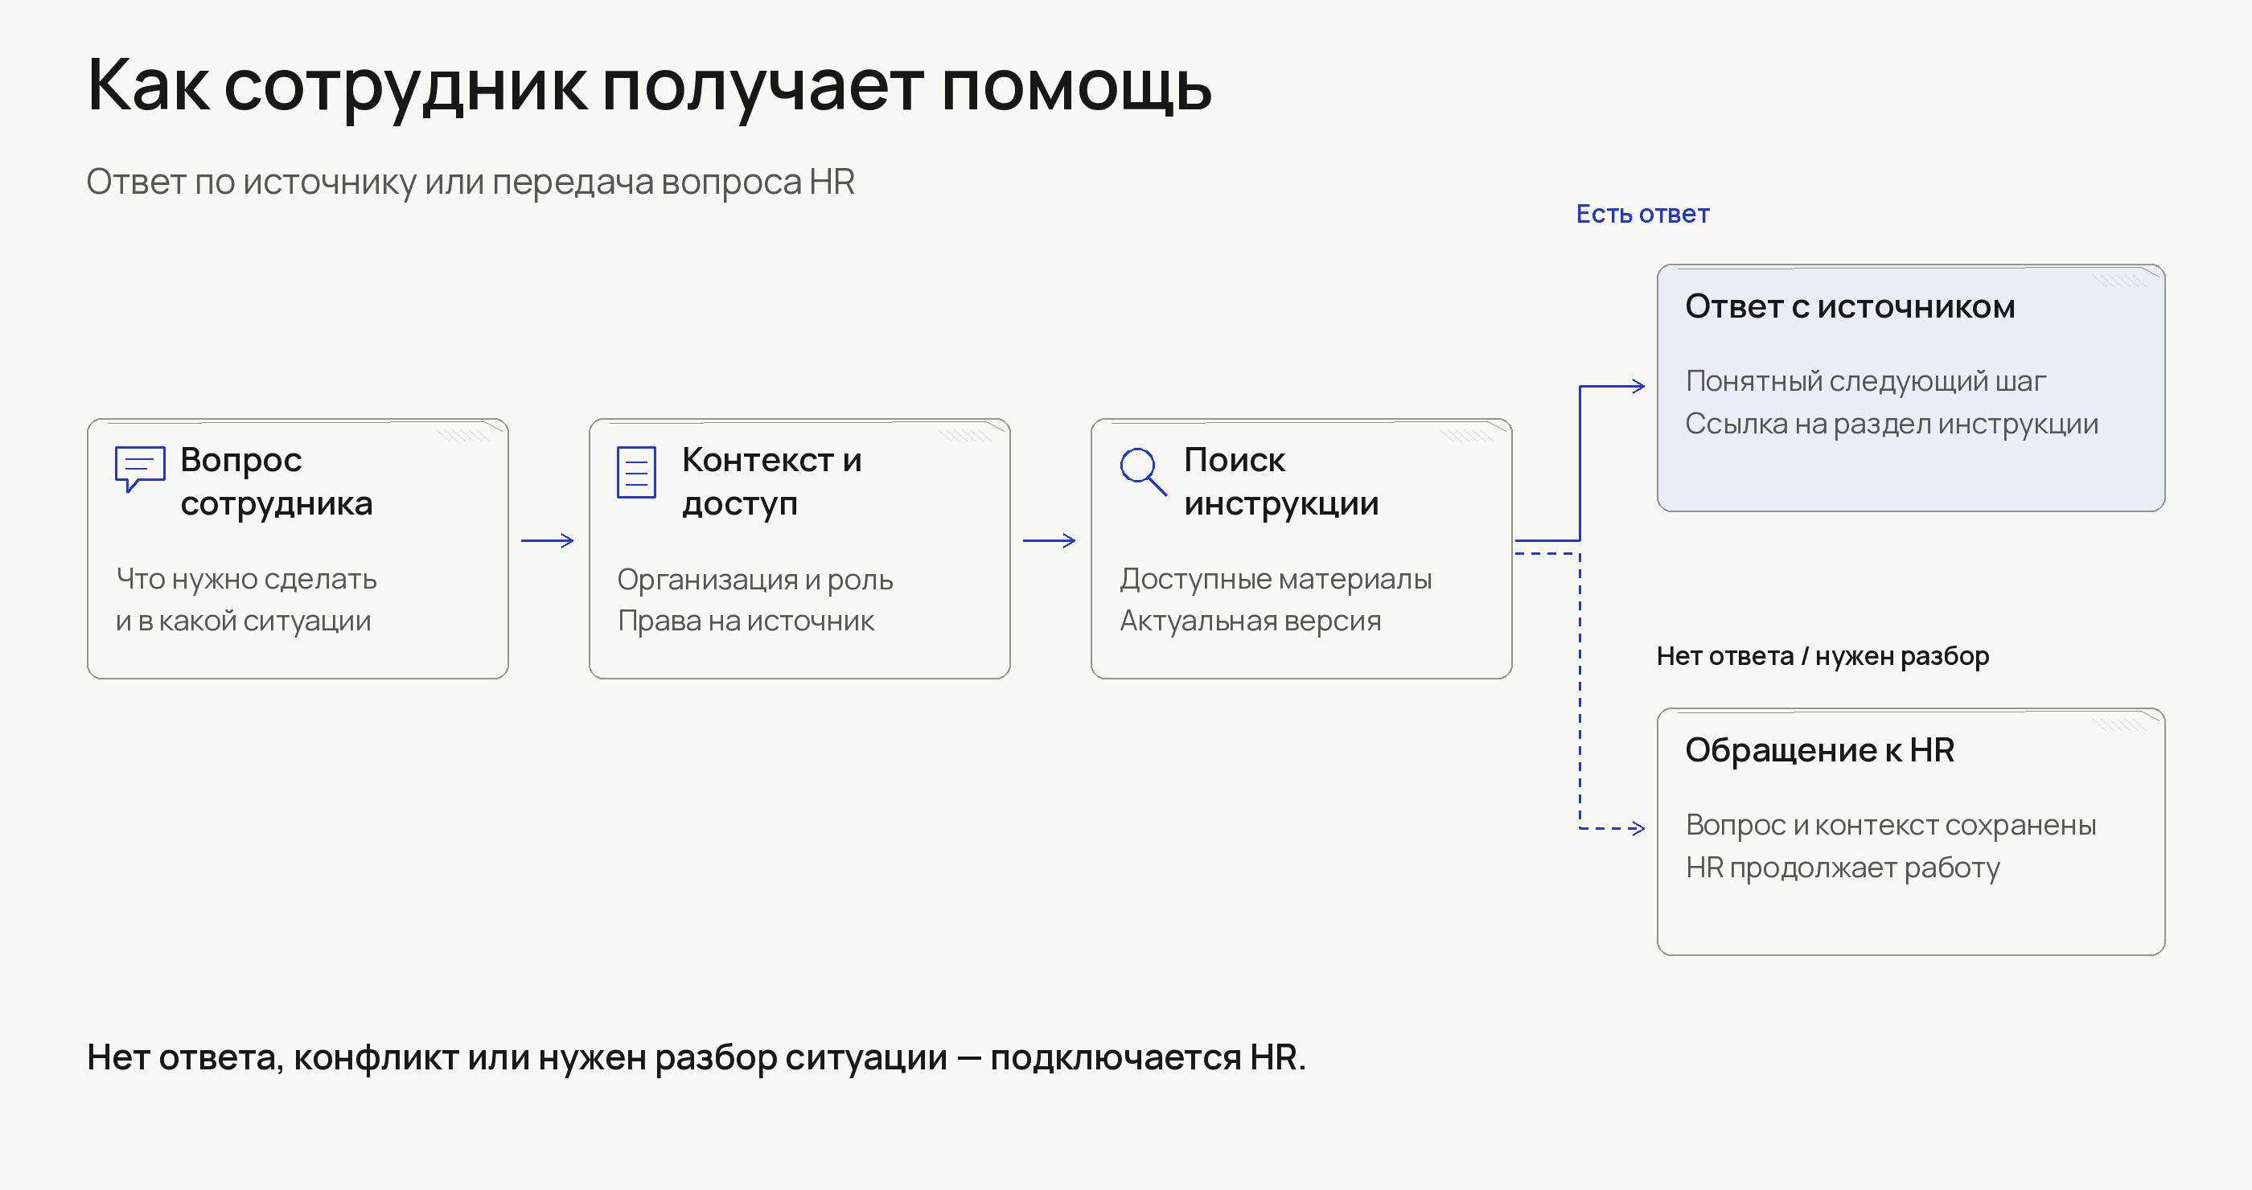Click the line Права на источник
The image size is (2252, 1190).
coord(746,622)
